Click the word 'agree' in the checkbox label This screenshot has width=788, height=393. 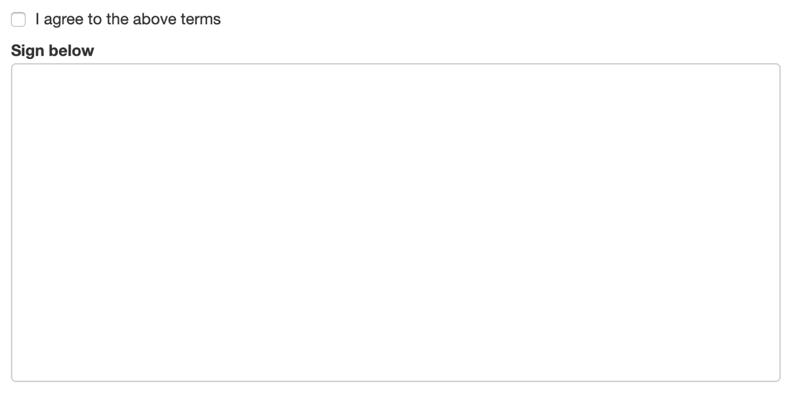(x=64, y=20)
